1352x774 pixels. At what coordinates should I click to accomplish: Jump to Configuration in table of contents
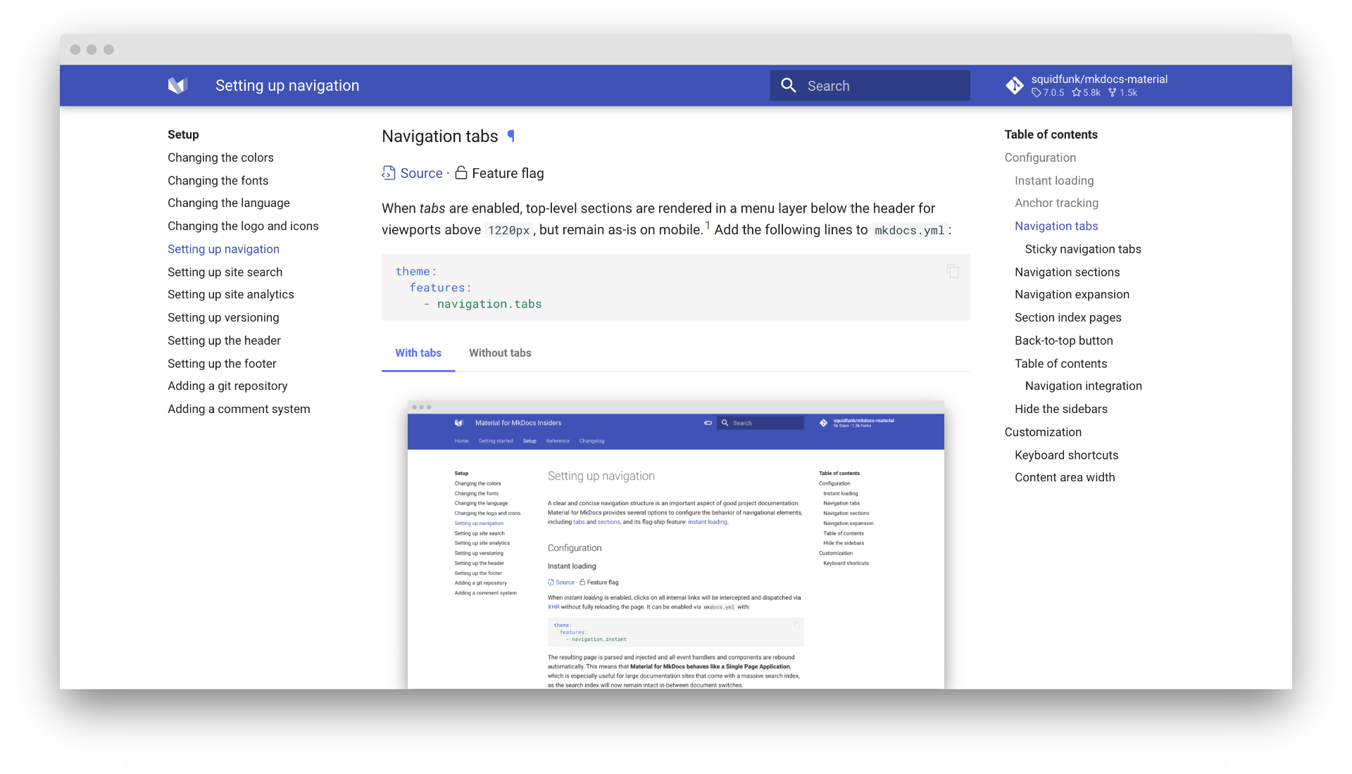[1040, 158]
